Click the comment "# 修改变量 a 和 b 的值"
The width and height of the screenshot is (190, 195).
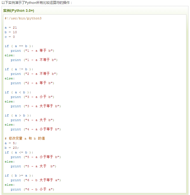(25, 139)
